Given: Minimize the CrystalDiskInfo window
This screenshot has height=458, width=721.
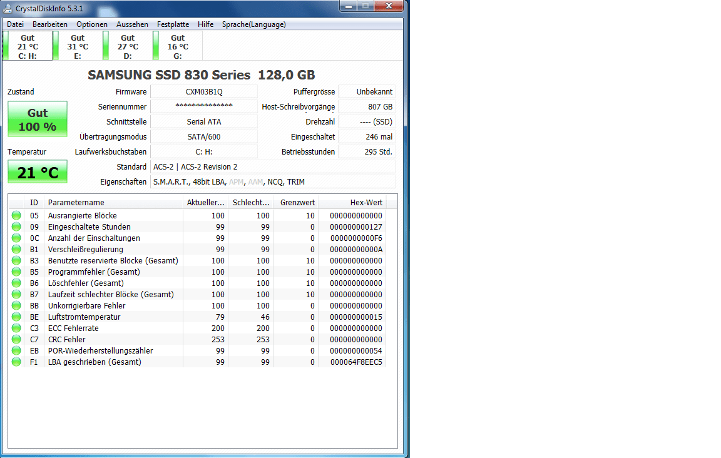Looking at the screenshot, I should [349, 6].
